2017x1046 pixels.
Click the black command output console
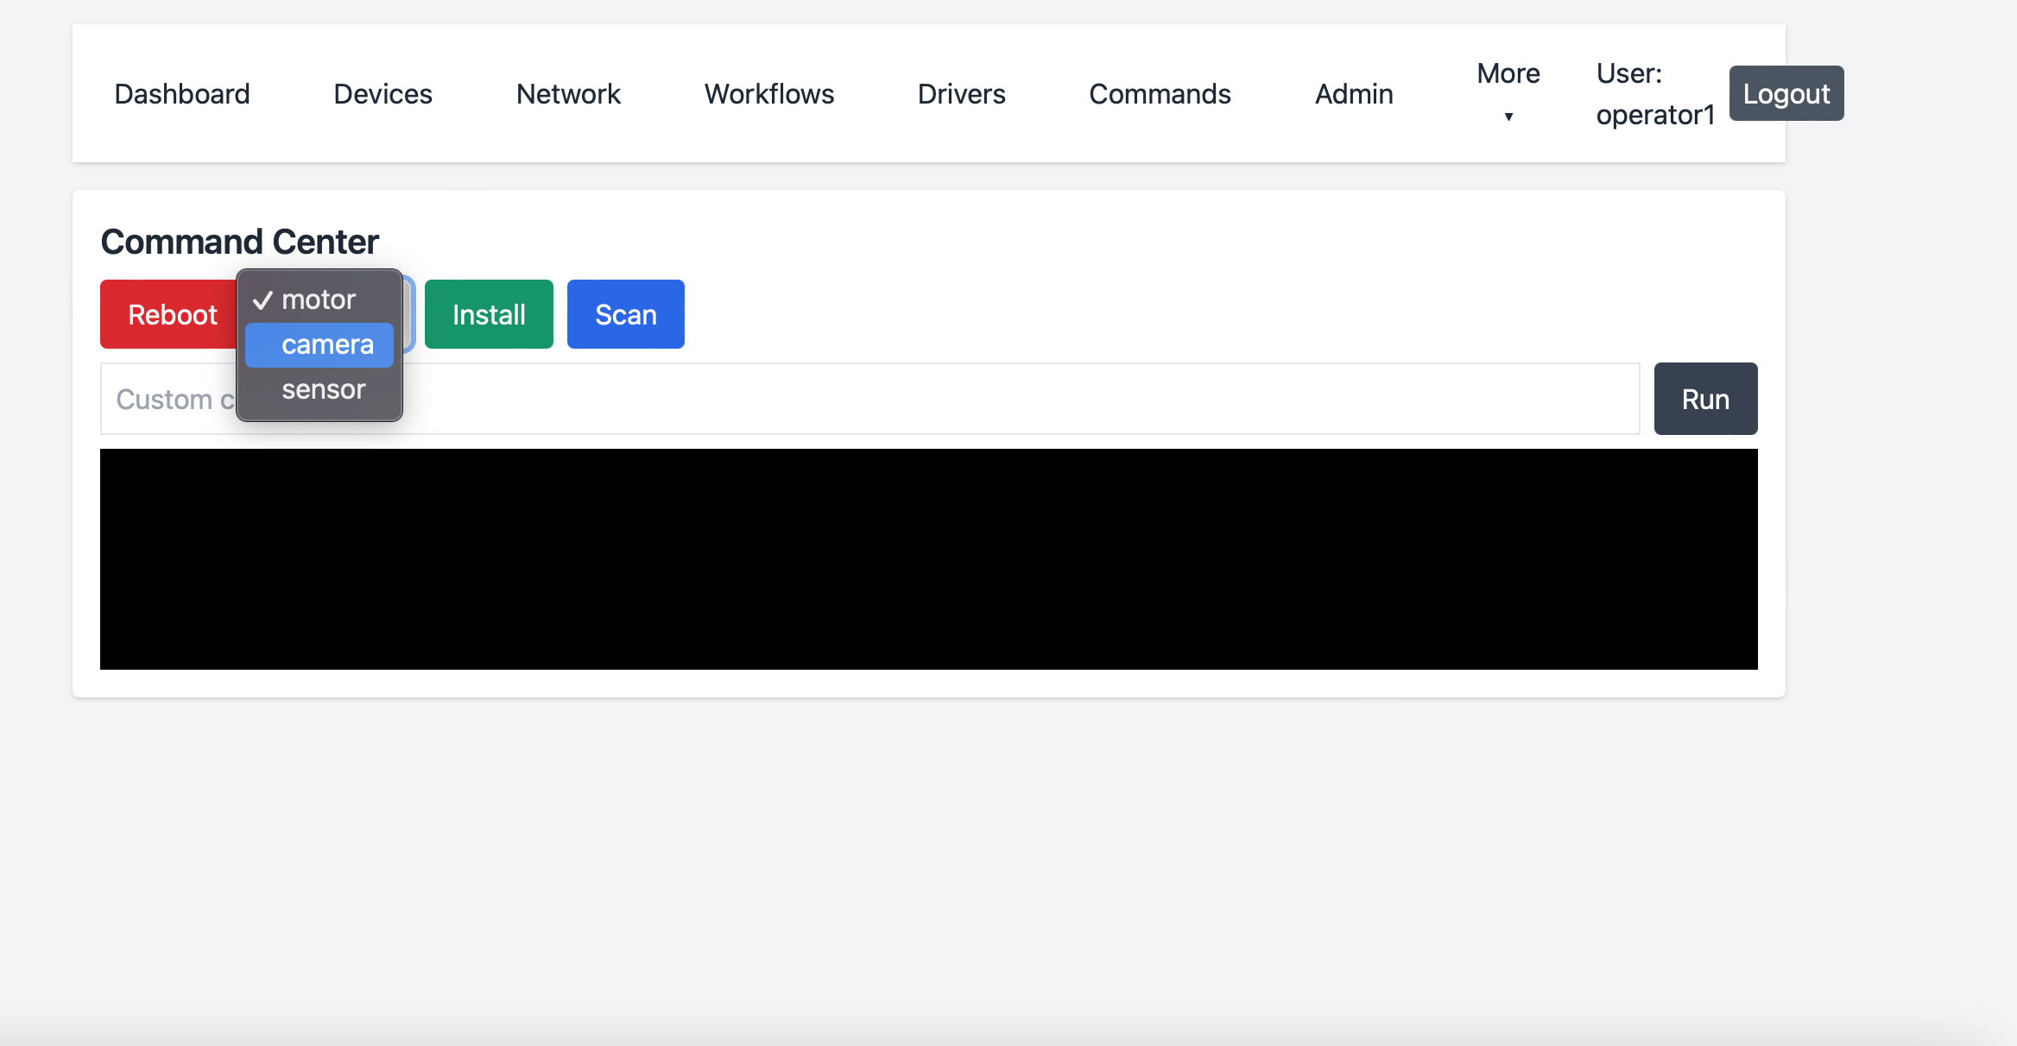pyautogui.click(x=929, y=559)
